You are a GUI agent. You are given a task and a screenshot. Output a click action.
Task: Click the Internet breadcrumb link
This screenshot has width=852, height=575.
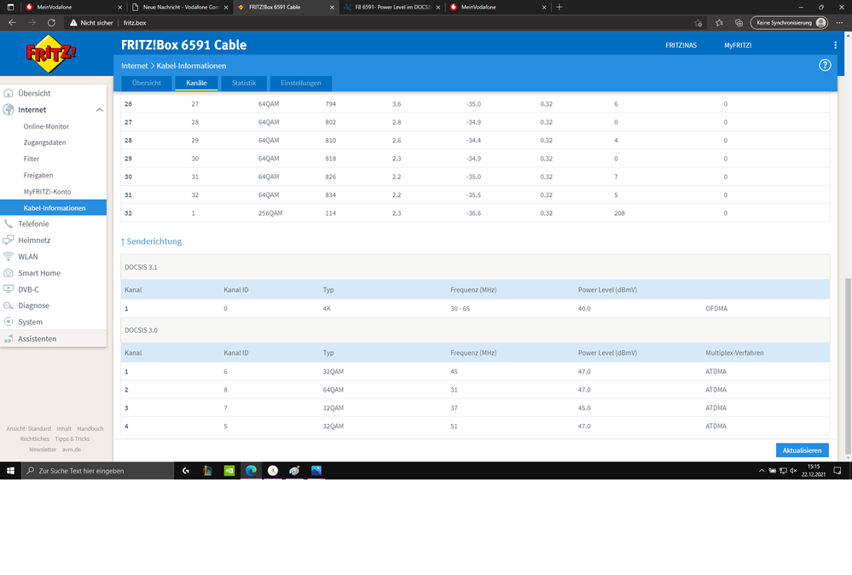[134, 66]
